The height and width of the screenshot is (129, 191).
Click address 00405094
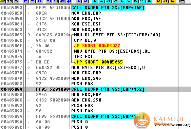[12, 116]
